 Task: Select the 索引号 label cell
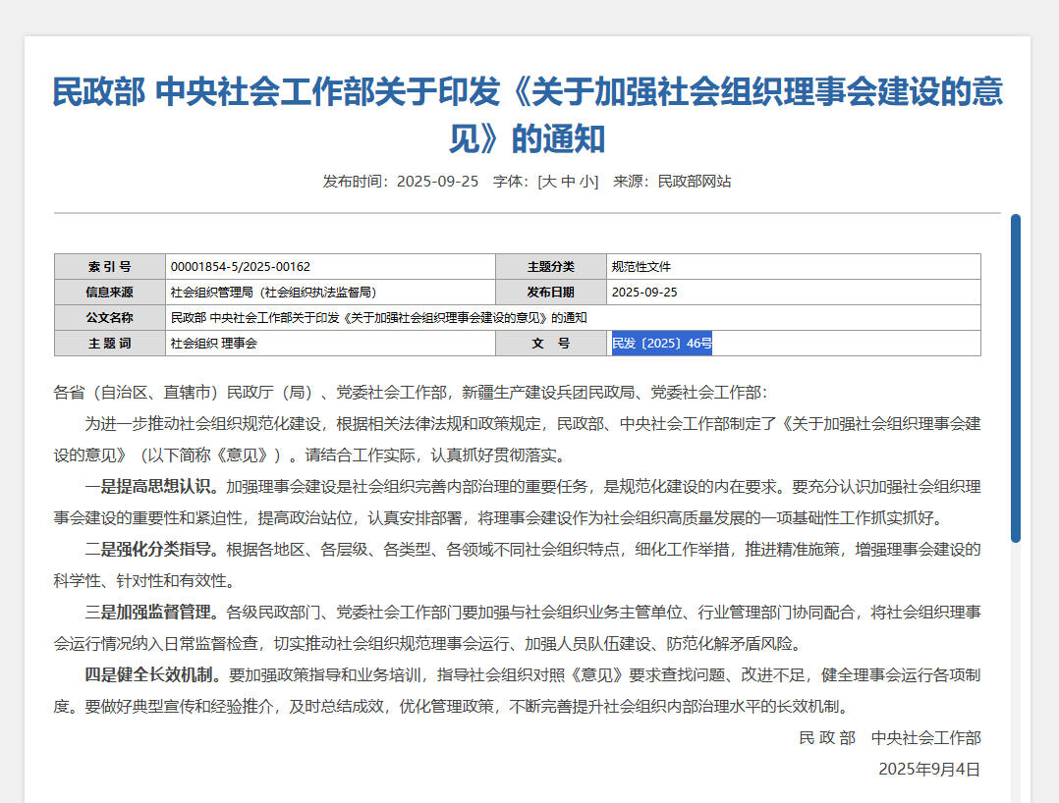point(109,267)
